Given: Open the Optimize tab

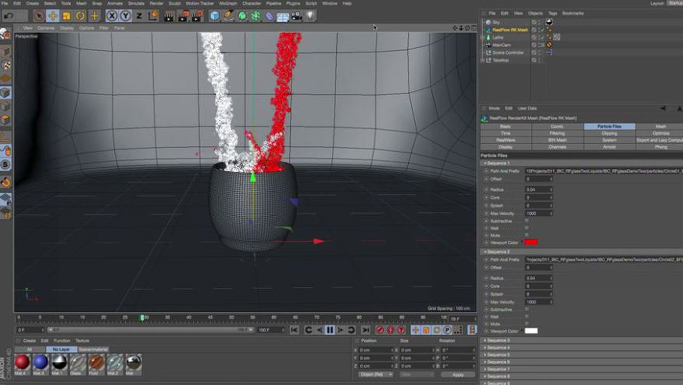Looking at the screenshot, I should coord(661,133).
